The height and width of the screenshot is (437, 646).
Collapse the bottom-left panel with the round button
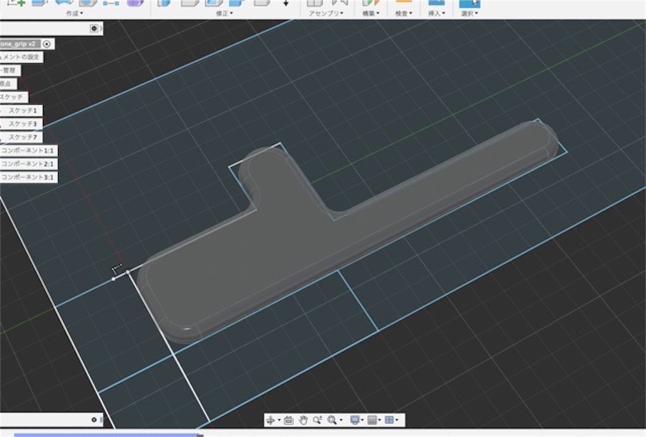point(94,420)
